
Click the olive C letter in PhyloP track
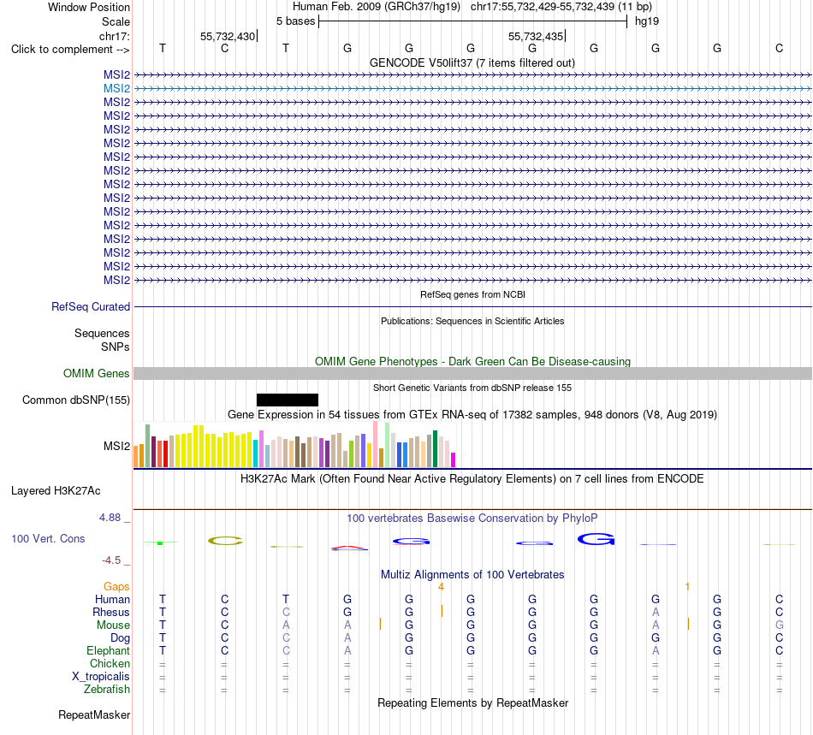225,541
